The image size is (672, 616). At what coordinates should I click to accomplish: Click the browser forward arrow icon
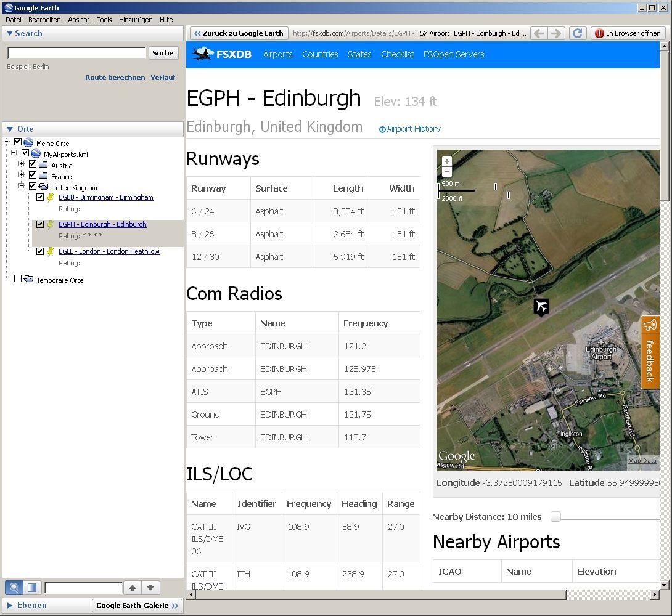(556, 33)
